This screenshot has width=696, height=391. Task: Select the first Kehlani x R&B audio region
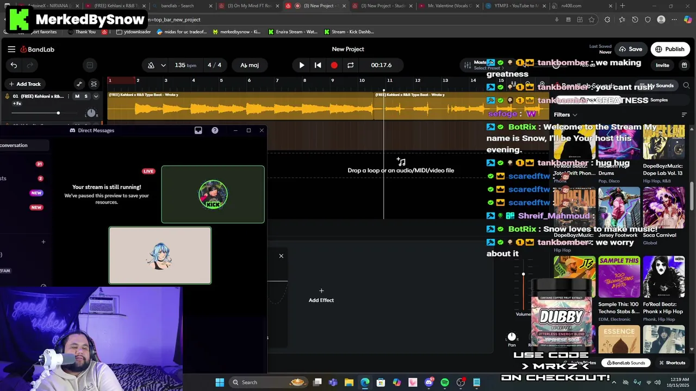click(x=241, y=106)
